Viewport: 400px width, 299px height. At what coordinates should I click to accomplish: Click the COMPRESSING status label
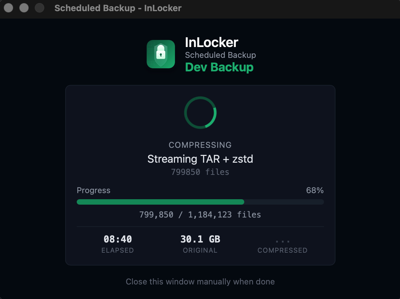(200, 145)
